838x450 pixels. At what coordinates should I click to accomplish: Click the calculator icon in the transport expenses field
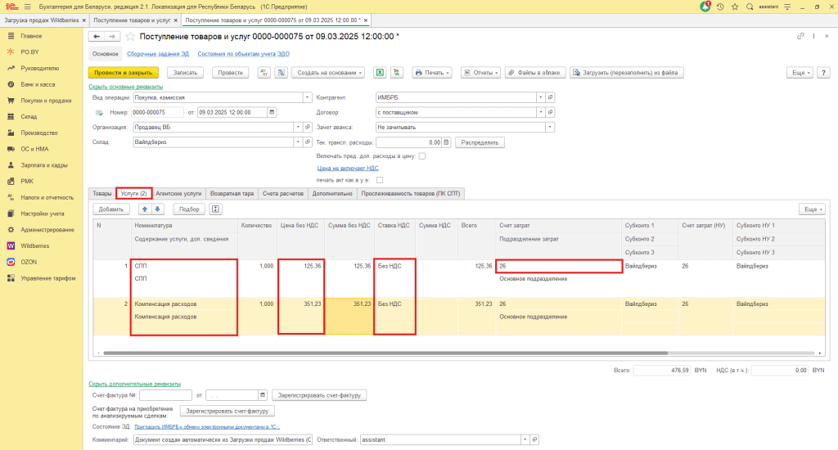click(x=447, y=142)
